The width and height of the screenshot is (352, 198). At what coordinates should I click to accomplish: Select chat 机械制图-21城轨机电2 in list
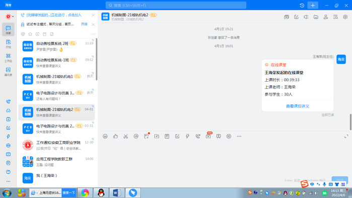click(x=56, y=112)
